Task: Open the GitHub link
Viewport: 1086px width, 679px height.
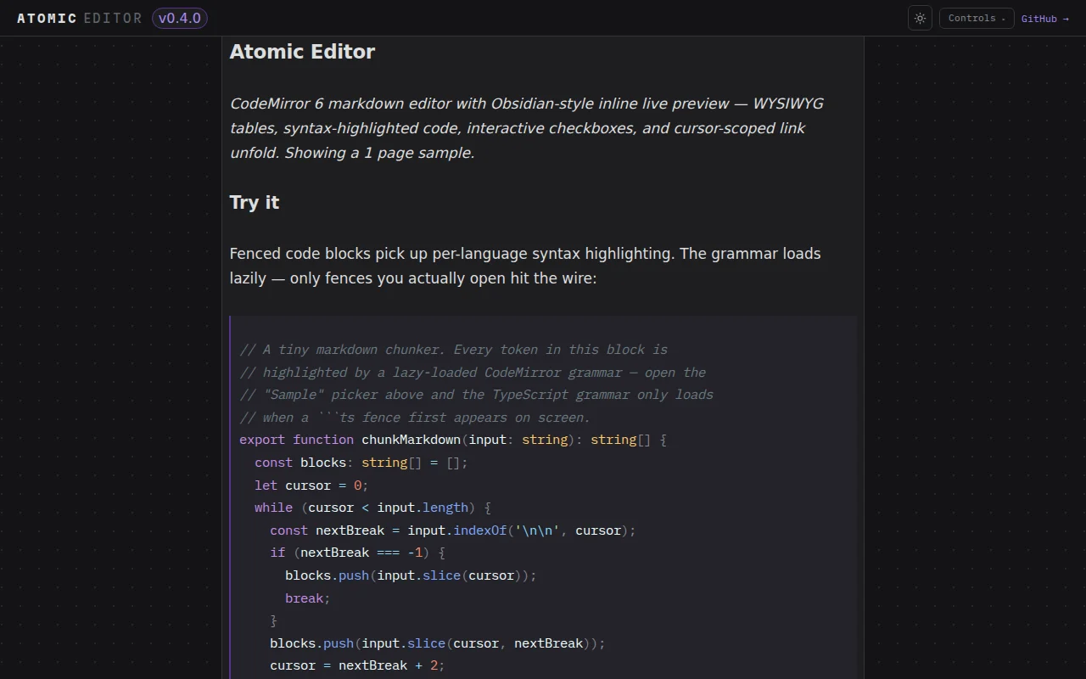Action: point(1045,19)
